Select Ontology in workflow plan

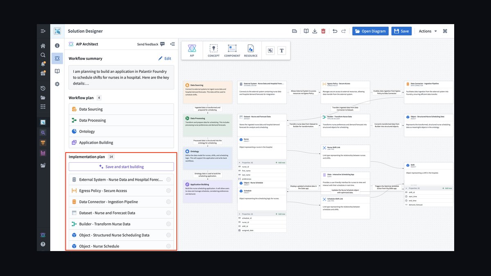[121, 131]
